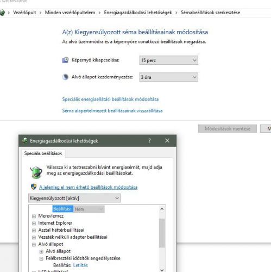Open the Beállítás dropdown showing Nem
This screenshot has height=272, width=271.
(89, 209)
